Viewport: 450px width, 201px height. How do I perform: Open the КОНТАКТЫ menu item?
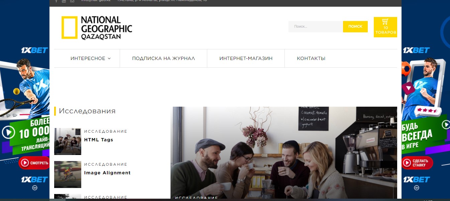311,58
